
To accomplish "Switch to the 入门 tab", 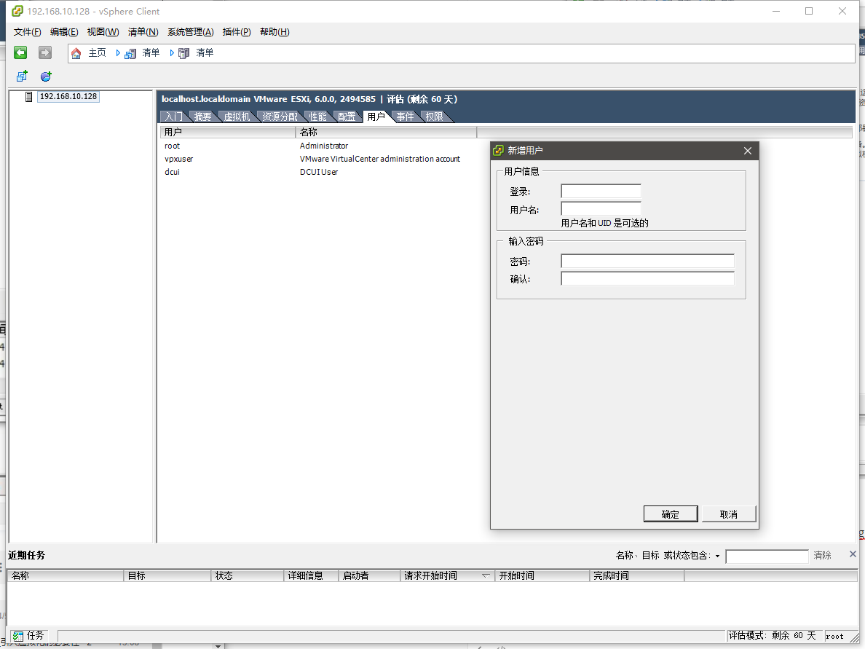I will coord(174,117).
